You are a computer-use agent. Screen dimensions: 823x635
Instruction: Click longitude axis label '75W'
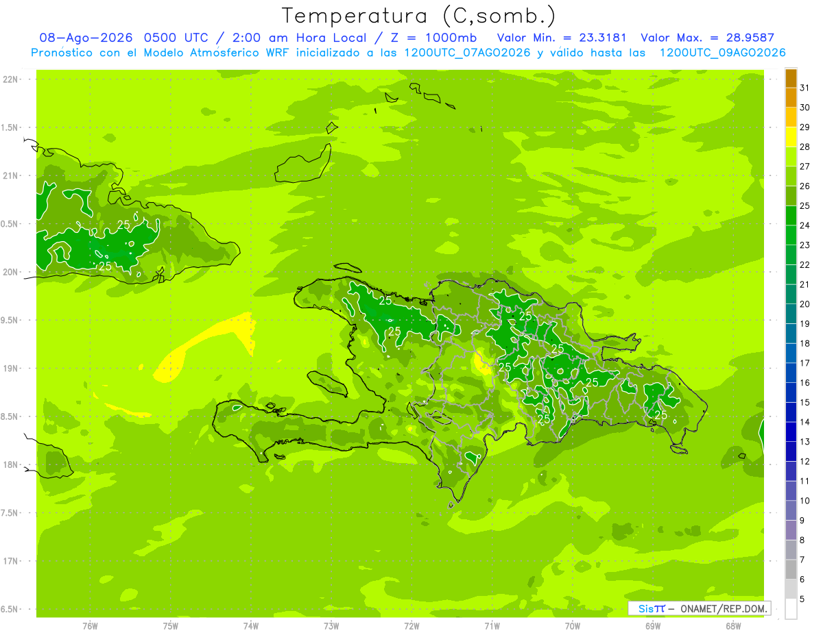point(170,626)
